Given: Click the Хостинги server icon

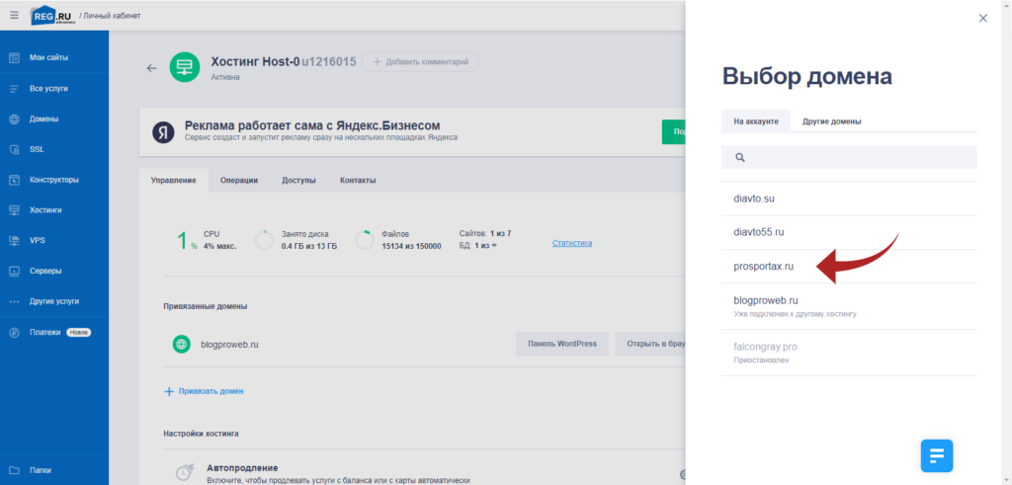Looking at the screenshot, I should (14, 210).
